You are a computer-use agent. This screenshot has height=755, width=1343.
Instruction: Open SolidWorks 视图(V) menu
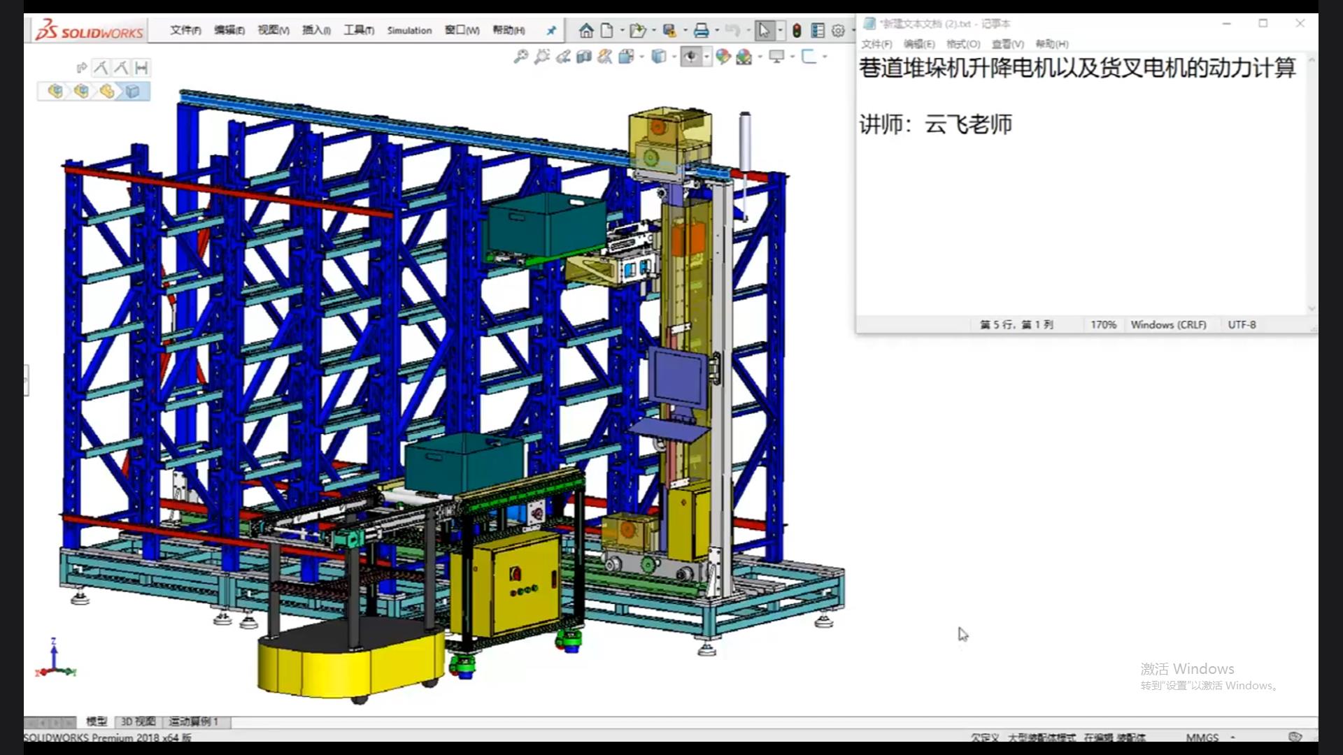click(273, 31)
